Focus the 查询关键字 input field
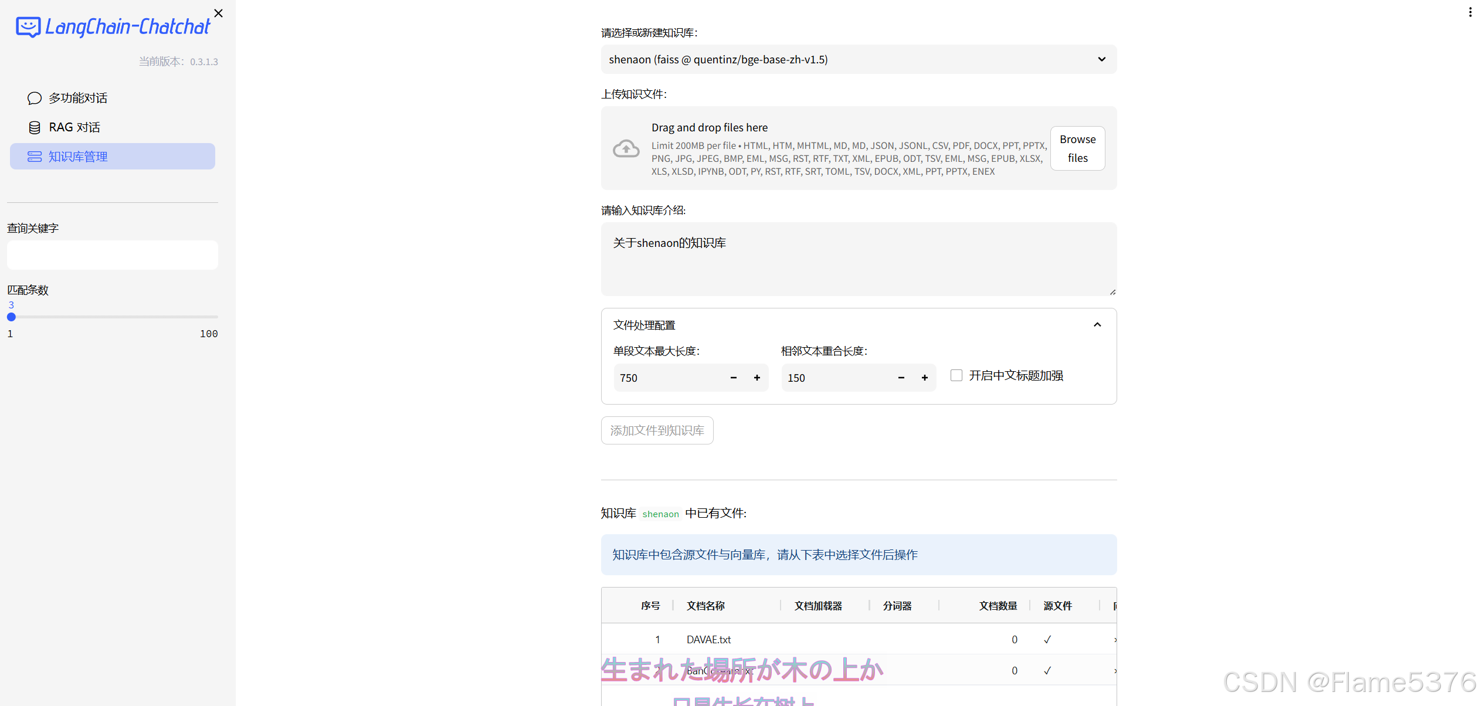Viewport: 1479px width, 706px height. point(113,255)
